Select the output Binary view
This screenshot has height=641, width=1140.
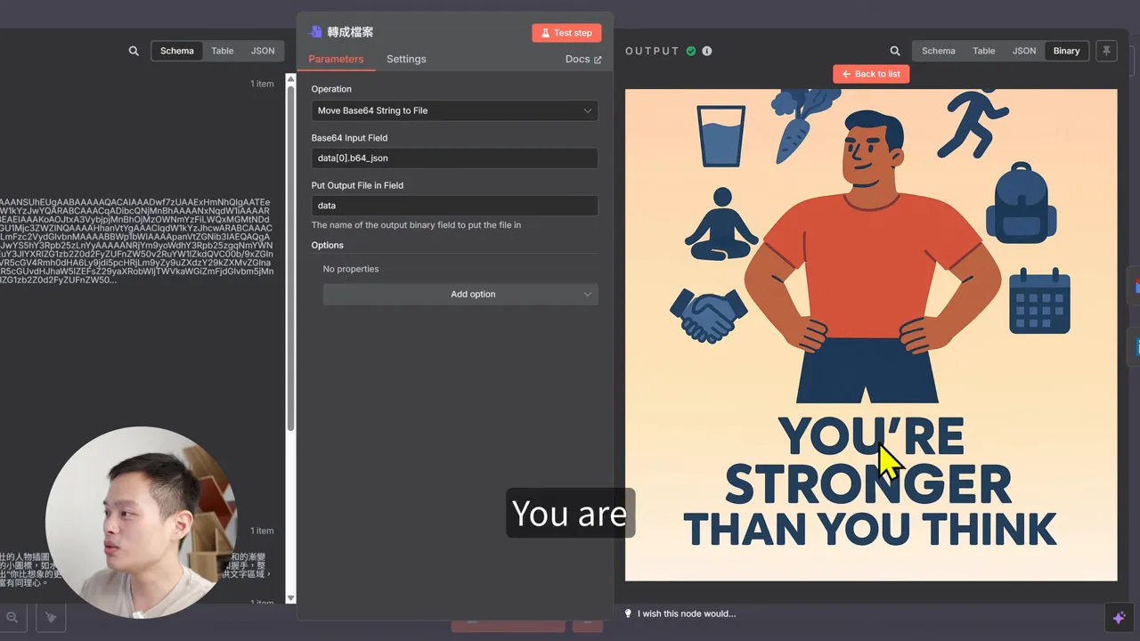coord(1066,51)
